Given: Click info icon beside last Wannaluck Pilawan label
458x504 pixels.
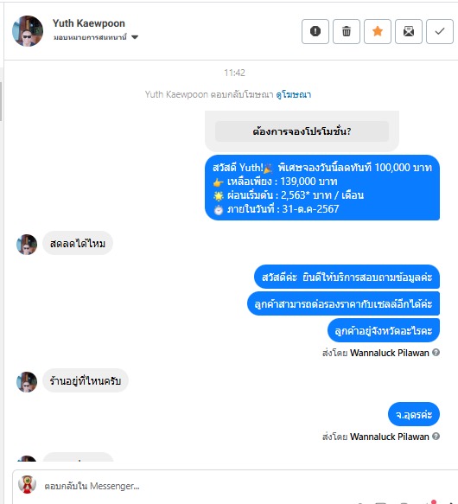Looking at the screenshot, I should pos(436,437).
